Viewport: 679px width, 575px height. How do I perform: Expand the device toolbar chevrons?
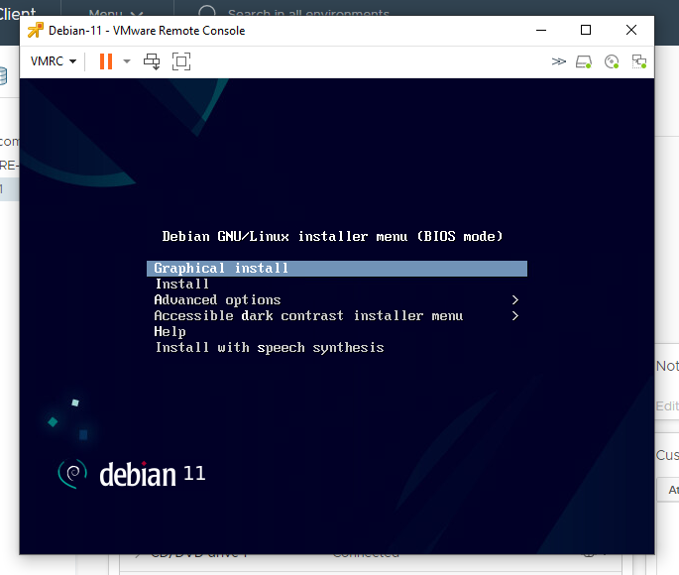[x=559, y=61]
